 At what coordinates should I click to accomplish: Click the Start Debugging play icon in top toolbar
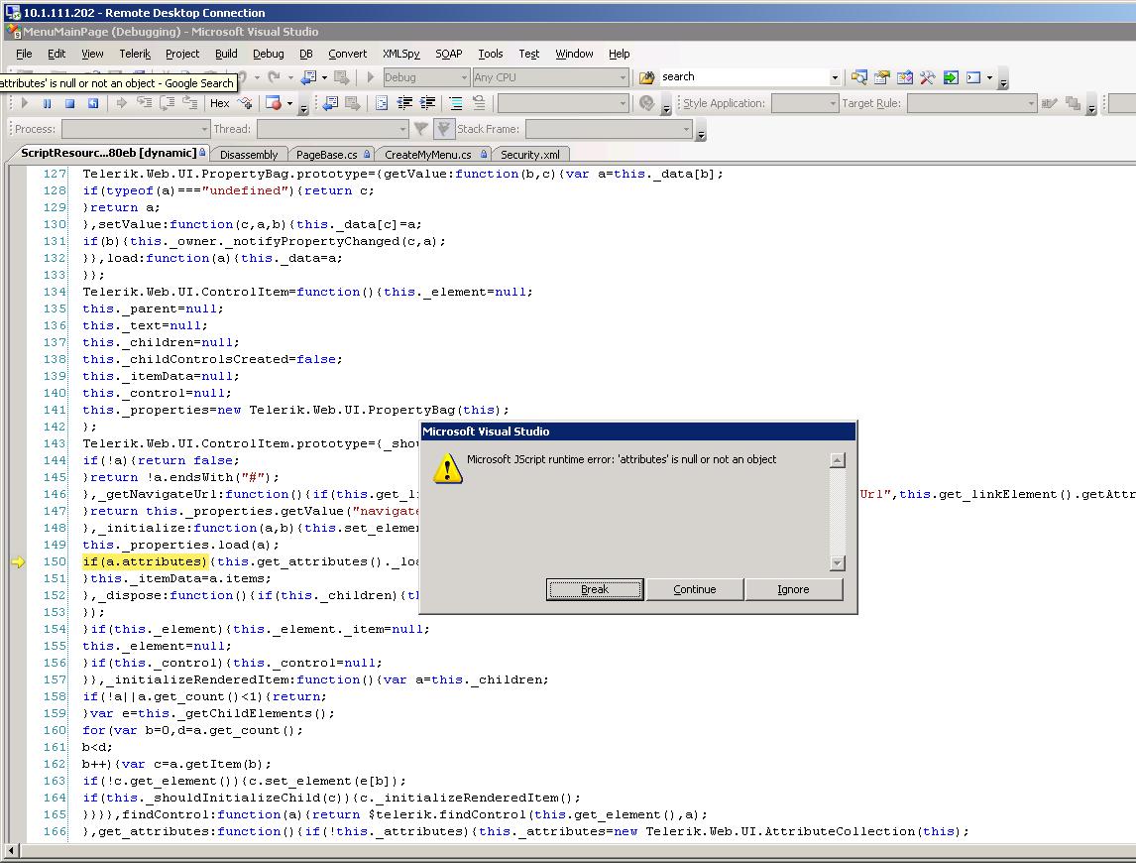tap(370, 76)
